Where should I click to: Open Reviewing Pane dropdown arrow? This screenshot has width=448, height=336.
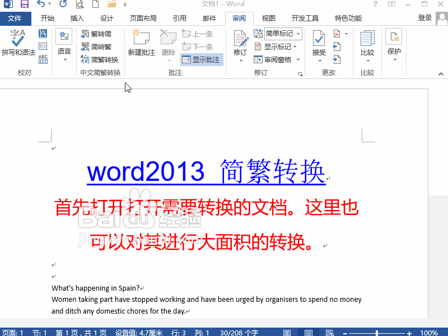(298, 59)
